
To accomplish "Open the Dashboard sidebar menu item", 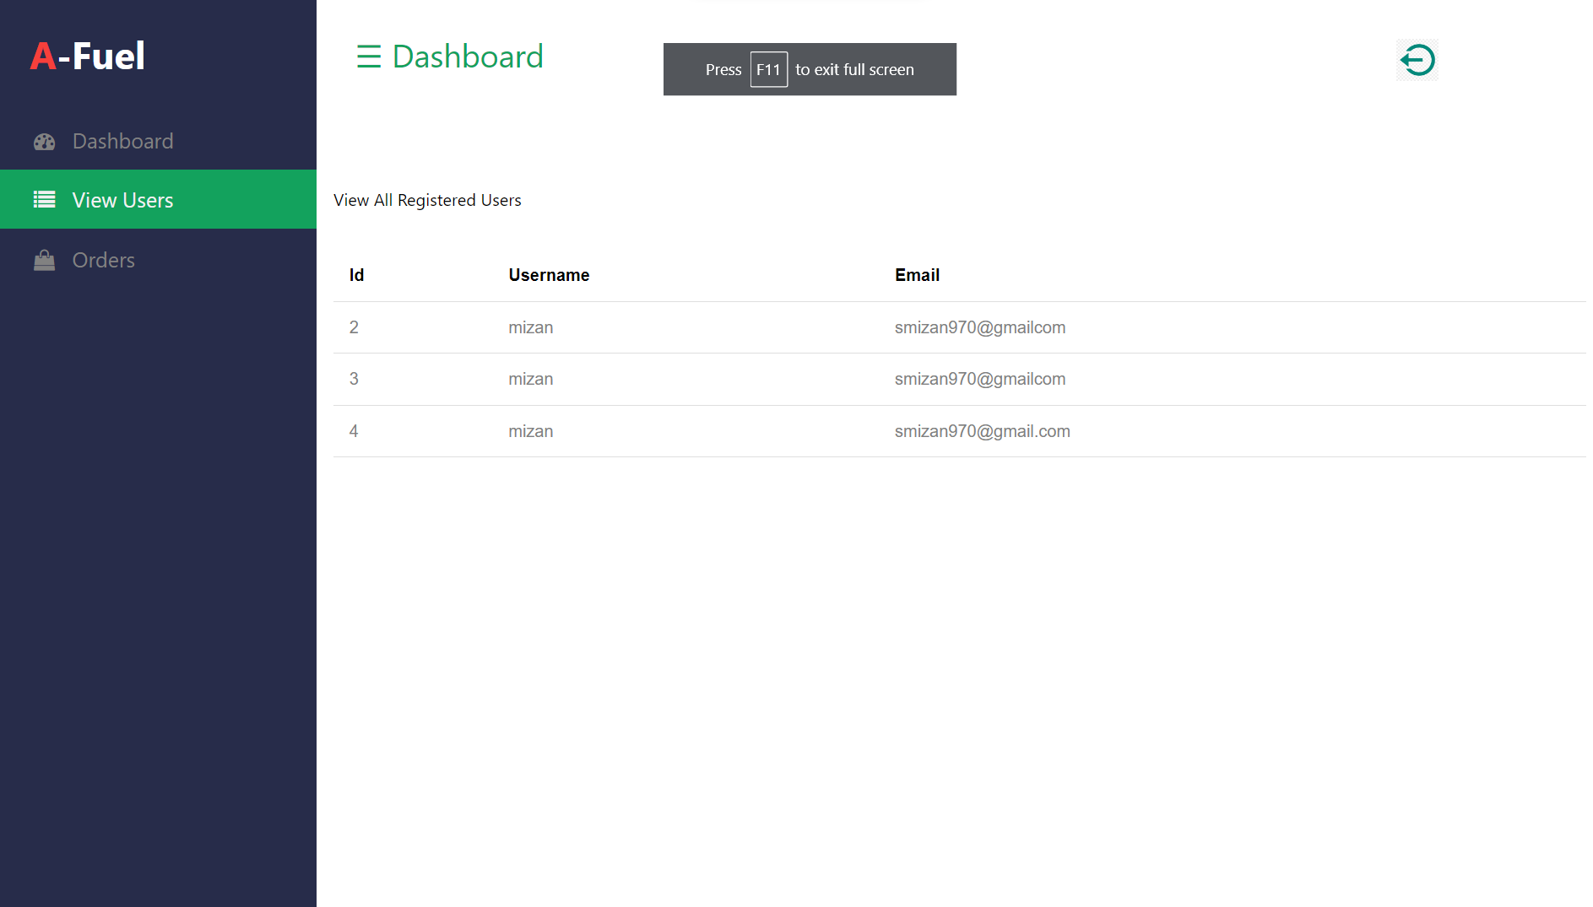I will point(122,142).
